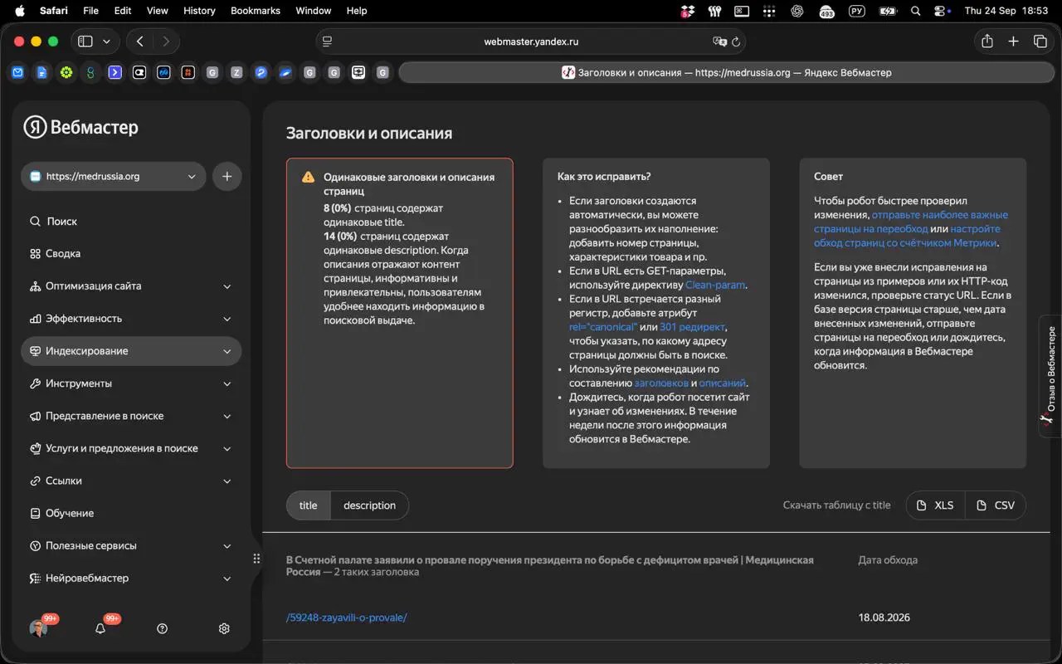This screenshot has width=1062, height=664.
Task: Switch the РУ keyboard input source
Action: coord(856,11)
